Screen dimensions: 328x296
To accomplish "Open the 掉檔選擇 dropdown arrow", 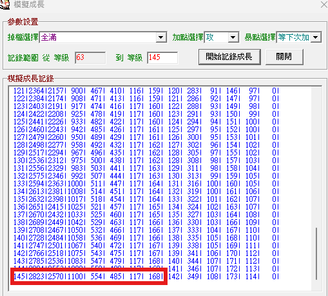I will tap(161, 37).
